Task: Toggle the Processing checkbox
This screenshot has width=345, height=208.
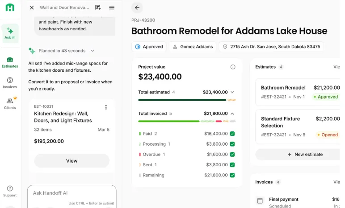Action: (232, 144)
